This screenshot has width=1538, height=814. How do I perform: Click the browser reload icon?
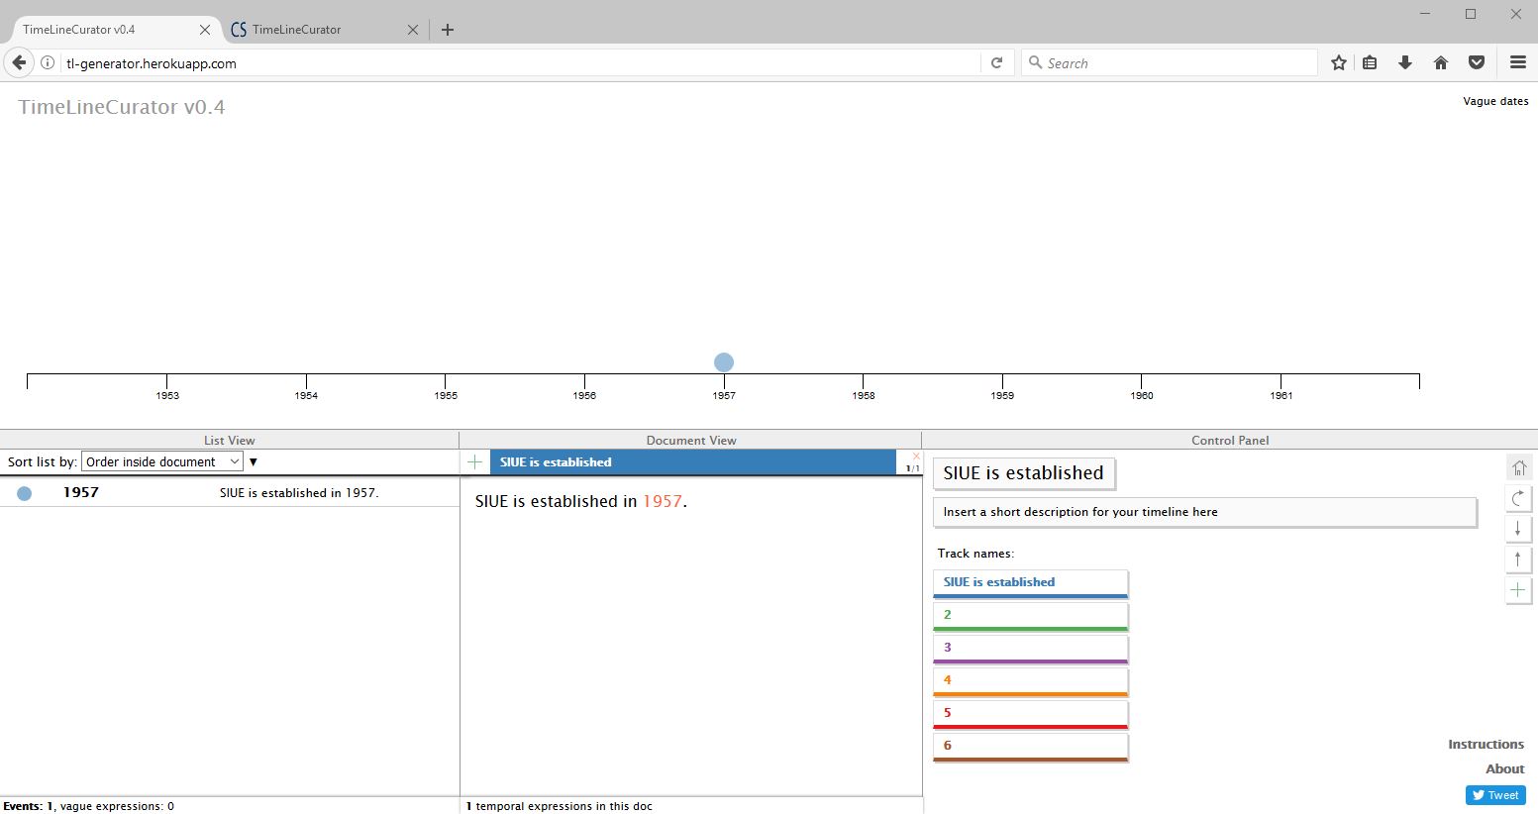coord(997,63)
